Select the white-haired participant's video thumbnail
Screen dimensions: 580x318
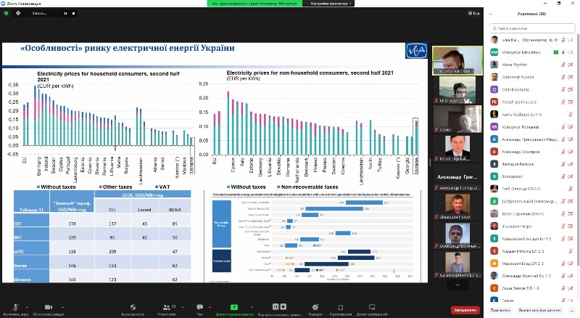[x=457, y=119]
